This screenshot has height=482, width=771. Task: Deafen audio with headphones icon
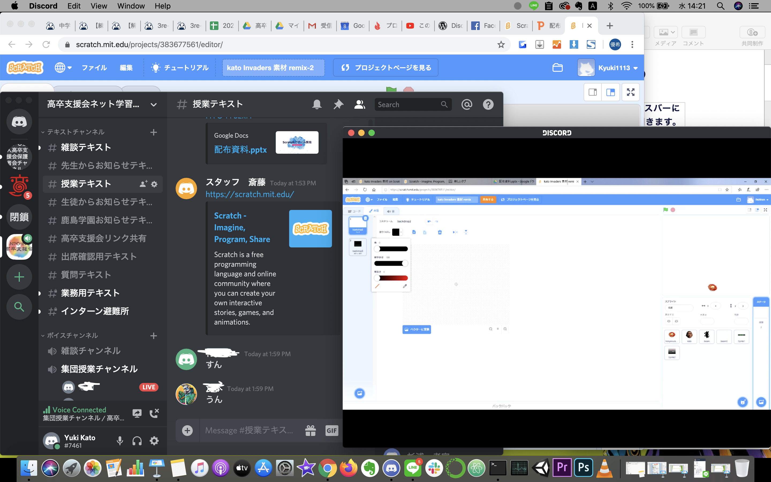tap(137, 440)
